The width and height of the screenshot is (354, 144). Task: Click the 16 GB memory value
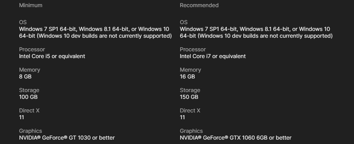click(187, 76)
